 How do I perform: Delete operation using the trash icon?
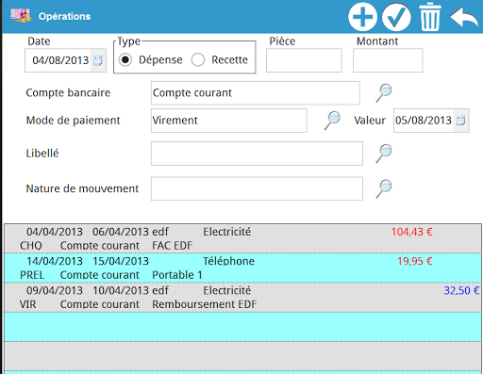pyautogui.click(x=430, y=17)
